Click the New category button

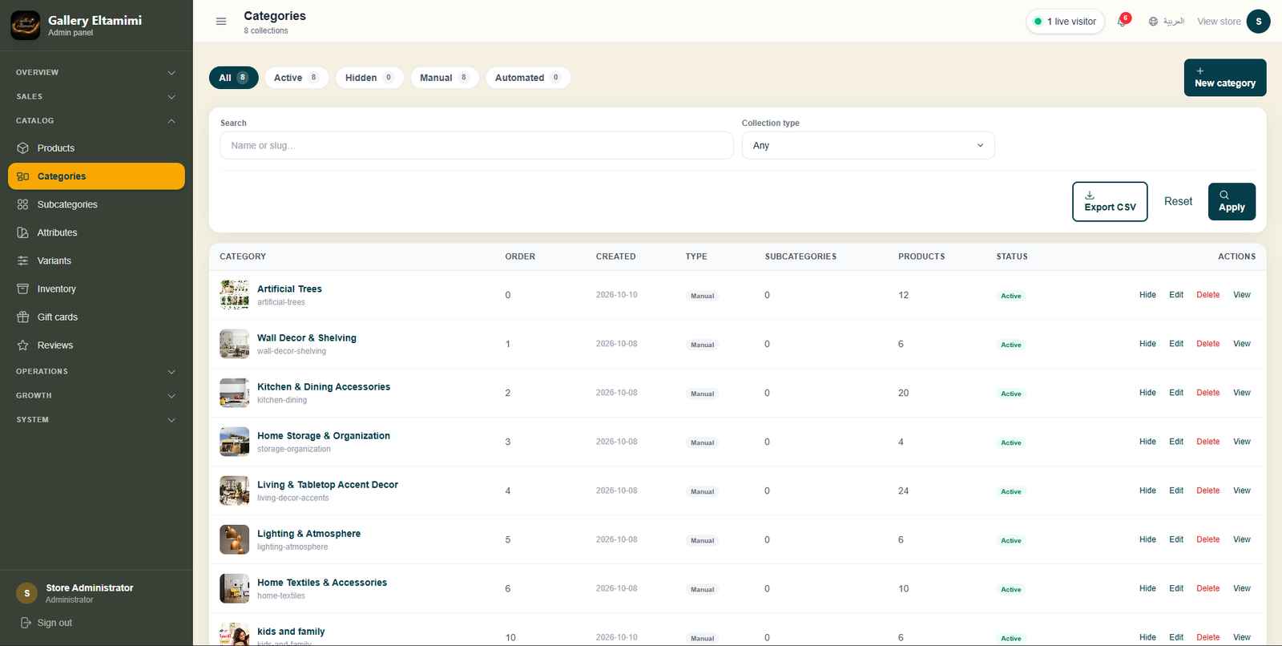[1225, 78]
